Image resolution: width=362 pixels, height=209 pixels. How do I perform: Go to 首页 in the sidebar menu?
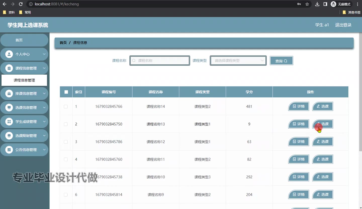19,40
